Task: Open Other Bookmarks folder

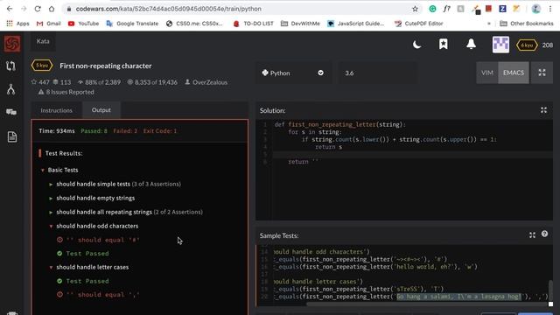Action: click(x=527, y=24)
